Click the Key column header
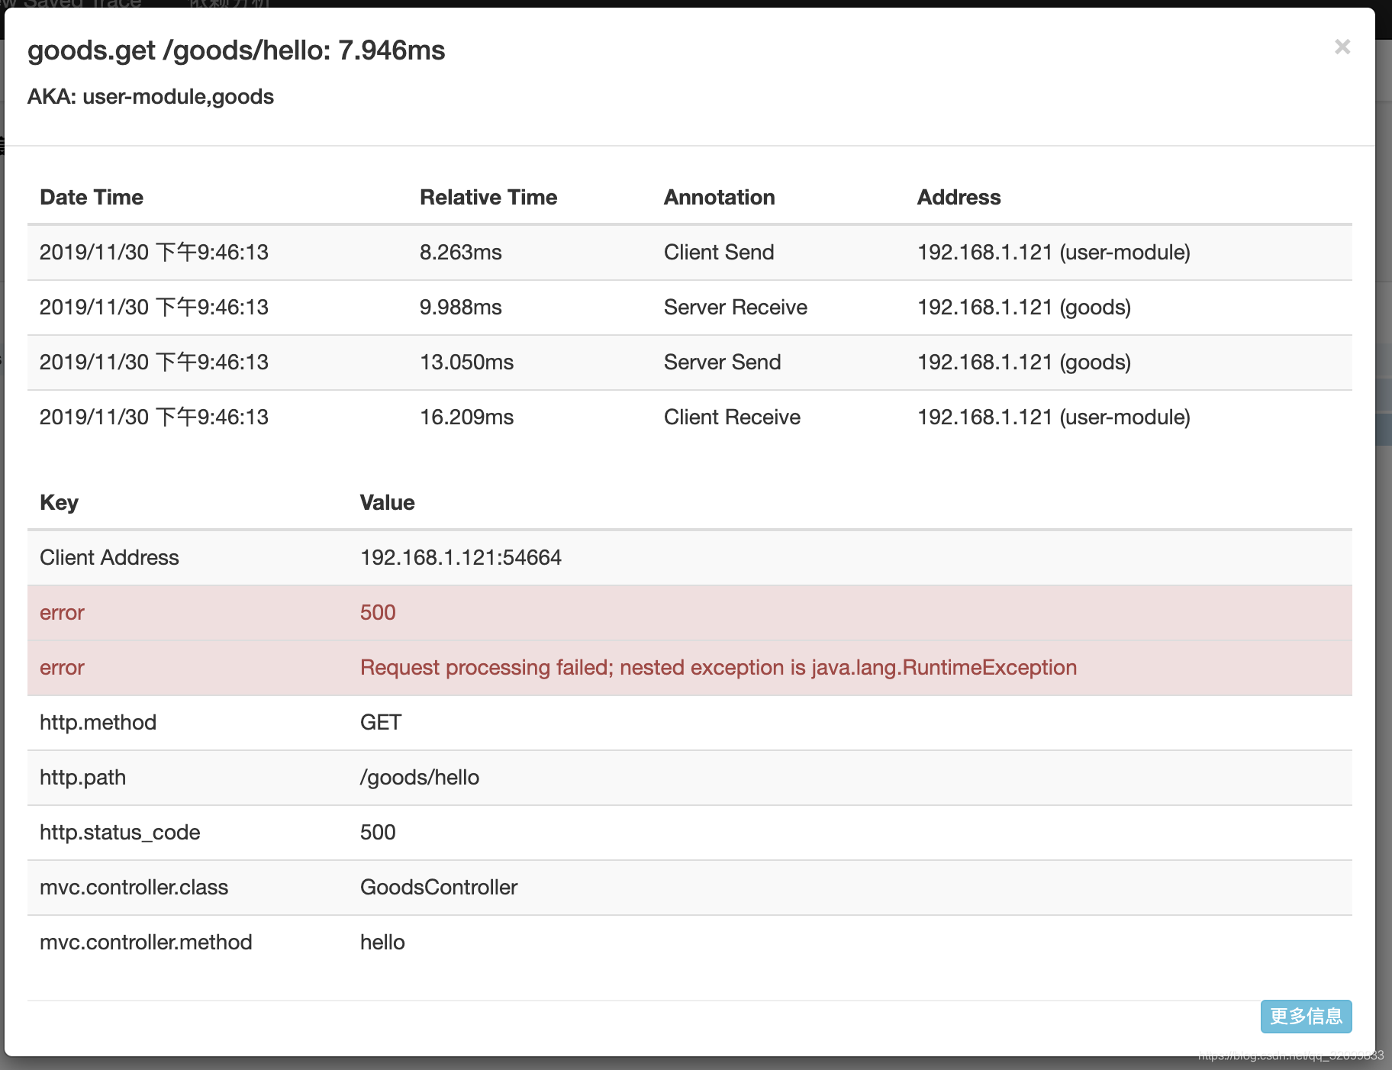This screenshot has height=1070, width=1392. pyautogui.click(x=59, y=502)
